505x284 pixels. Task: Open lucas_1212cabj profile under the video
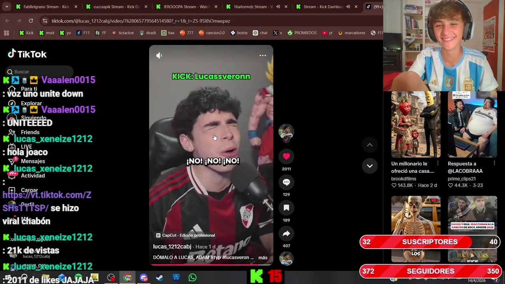[172, 247]
